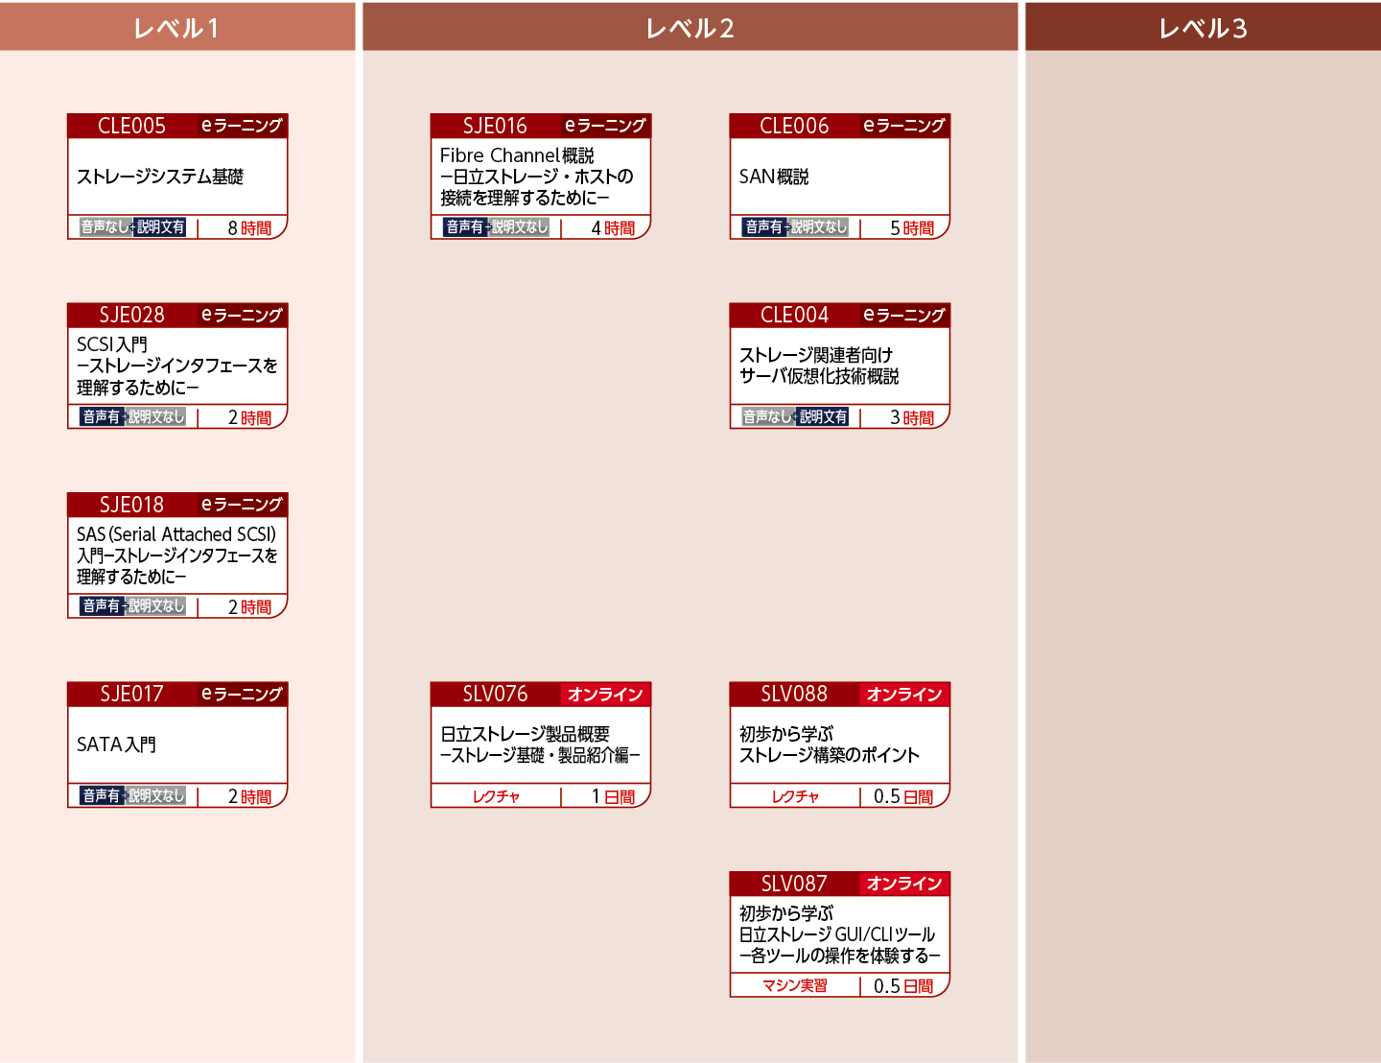Click the eラーニング badge on SJE016
The width and height of the screenshot is (1381, 1063).
point(605,126)
